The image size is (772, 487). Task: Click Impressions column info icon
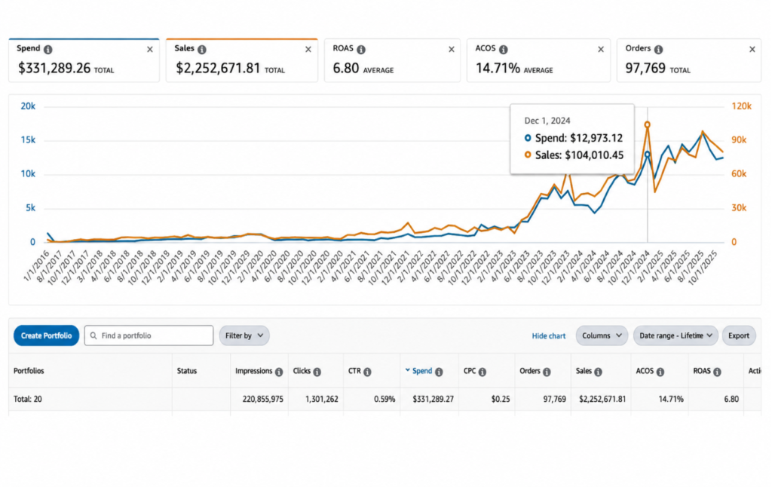tap(279, 372)
